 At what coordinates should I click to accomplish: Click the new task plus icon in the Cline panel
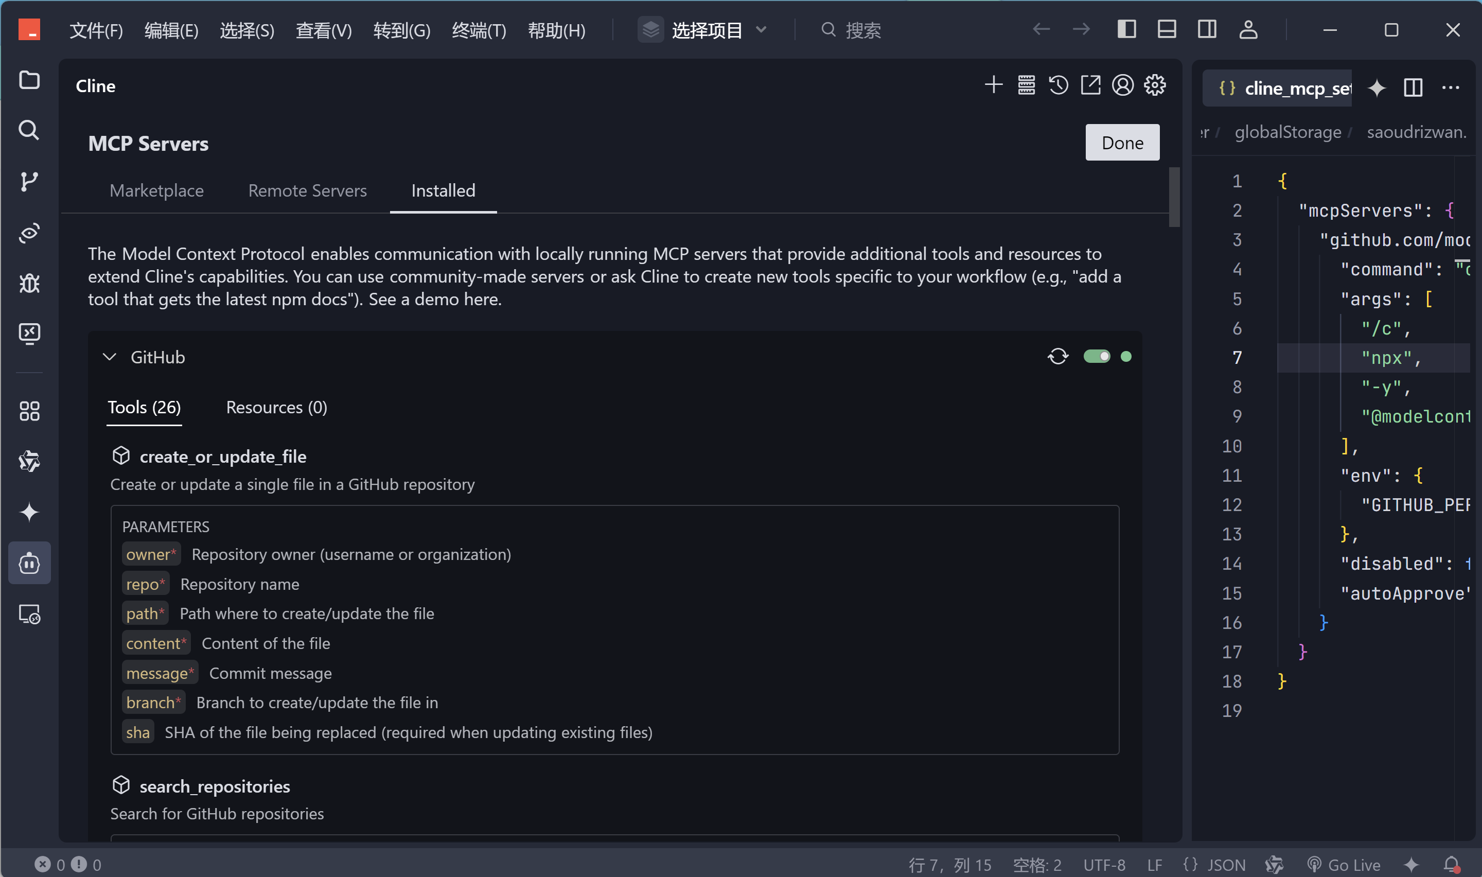(x=994, y=85)
